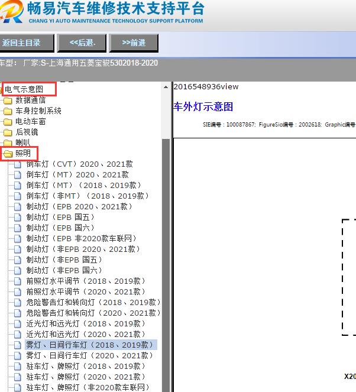Click document icon for 倒车灯（CVT）2020、2021款
This screenshot has height=392, width=356.
pyautogui.click(x=18, y=164)
